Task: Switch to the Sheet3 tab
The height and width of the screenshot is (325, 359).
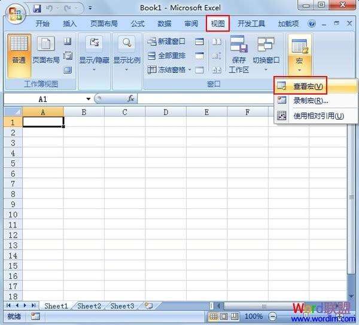Action: pyautogui.click(x=122, y=306)
